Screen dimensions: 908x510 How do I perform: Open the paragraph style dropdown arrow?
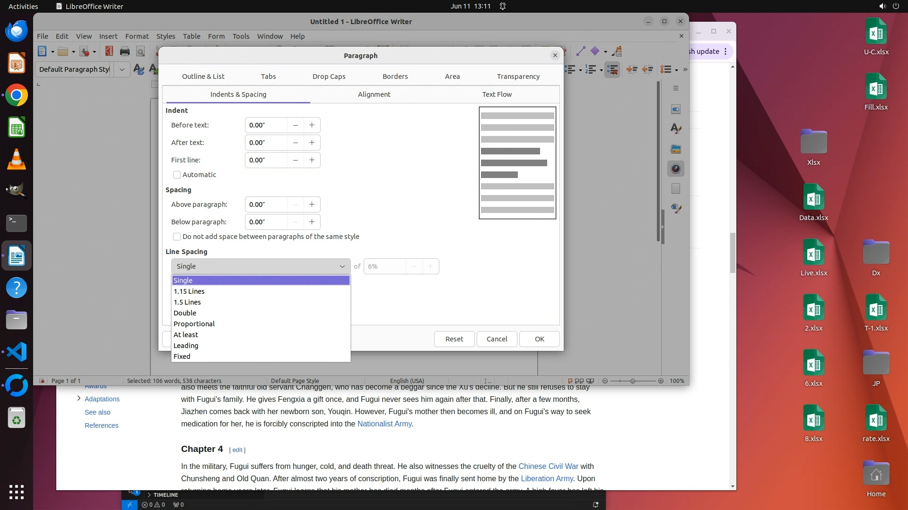tap(122, 69)
